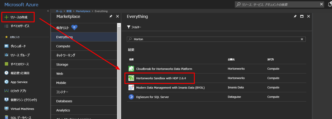This screenshot has width=332, height=119.
Task: Sort by the name column header
Action: pos(132,60)
